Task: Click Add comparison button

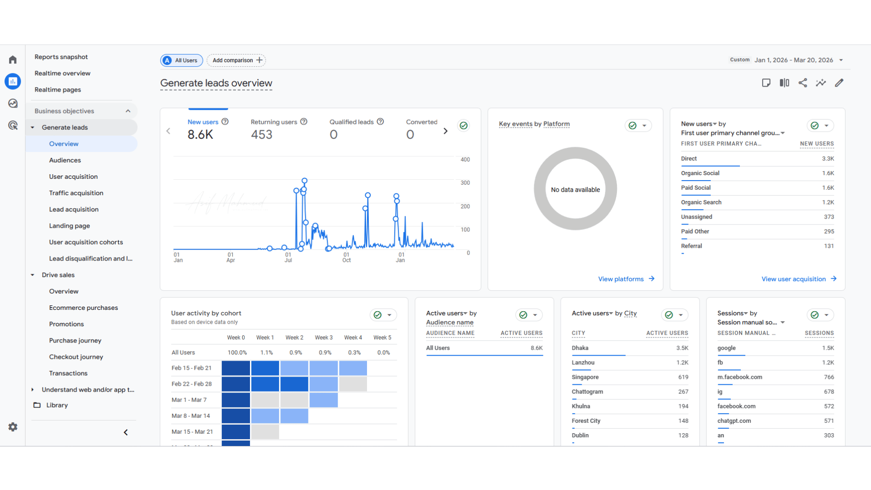Action: (236, 60)
